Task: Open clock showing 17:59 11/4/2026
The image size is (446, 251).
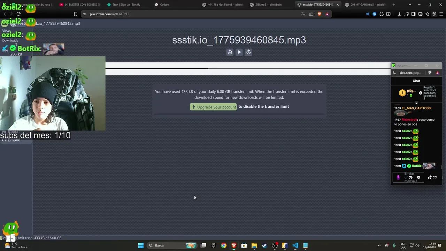Action: click(x=429, y=245)
